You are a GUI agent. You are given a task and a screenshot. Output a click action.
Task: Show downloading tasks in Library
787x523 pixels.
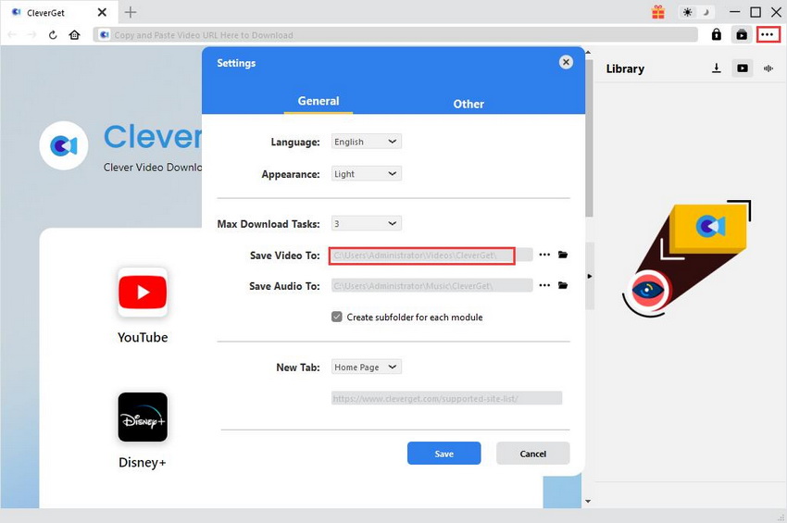[716, 68]
